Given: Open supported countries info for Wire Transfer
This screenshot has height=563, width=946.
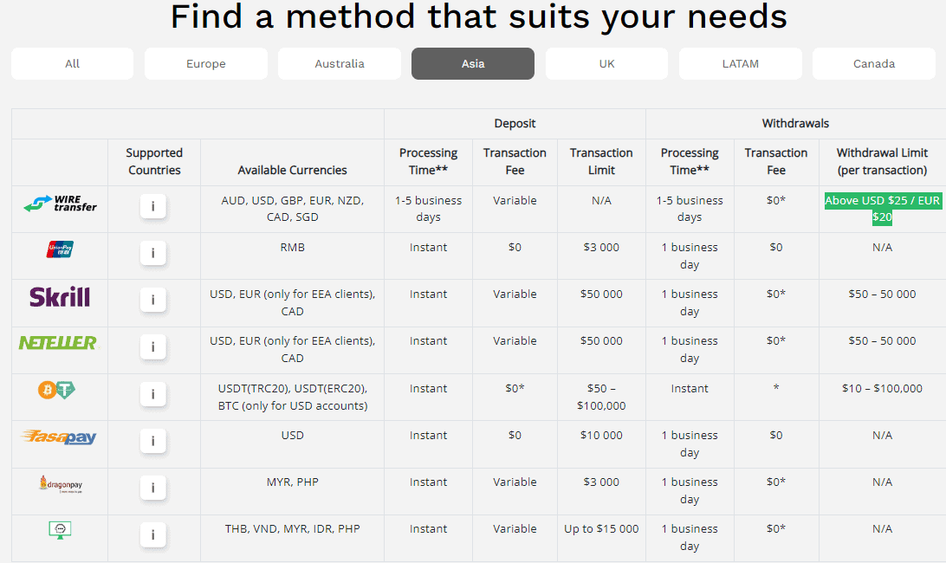Looking at the screenshot, I should (153, 206).
